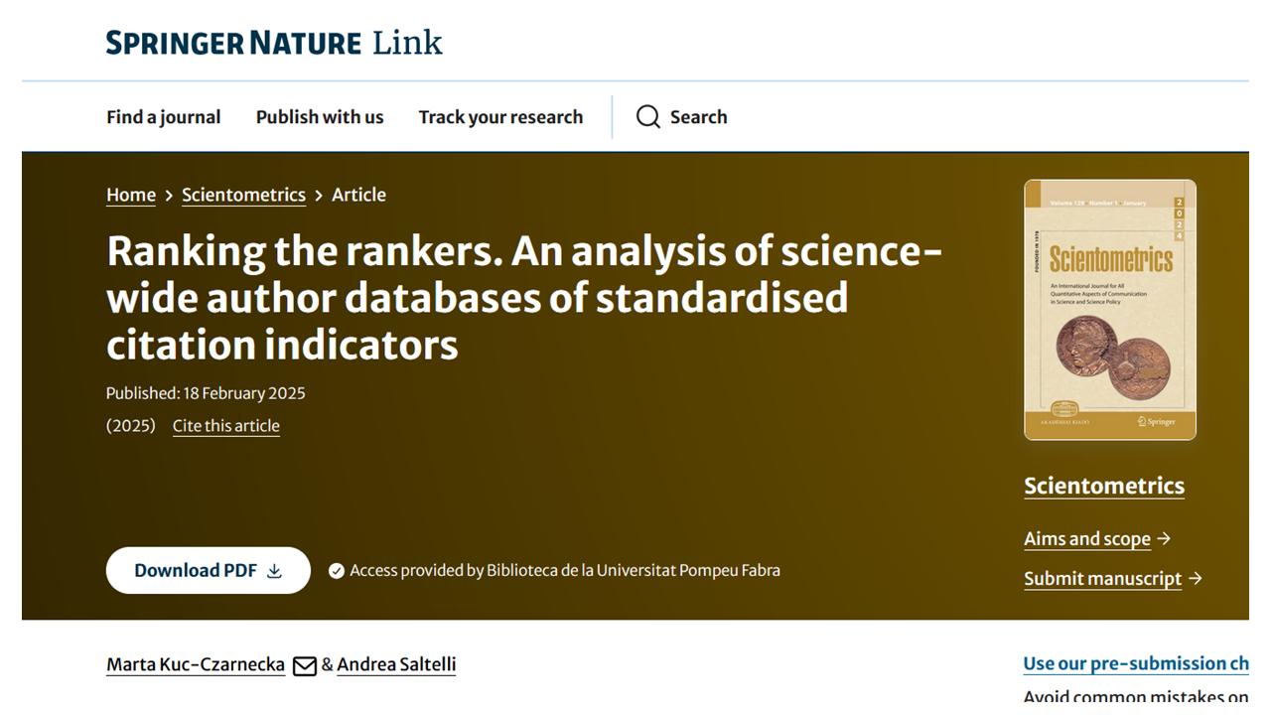Click the Search text label in header

pyautogui.click(x=698, y=117)
